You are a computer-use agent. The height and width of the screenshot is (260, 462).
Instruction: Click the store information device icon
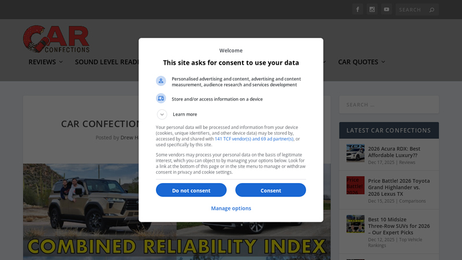(x=161, y=98)
